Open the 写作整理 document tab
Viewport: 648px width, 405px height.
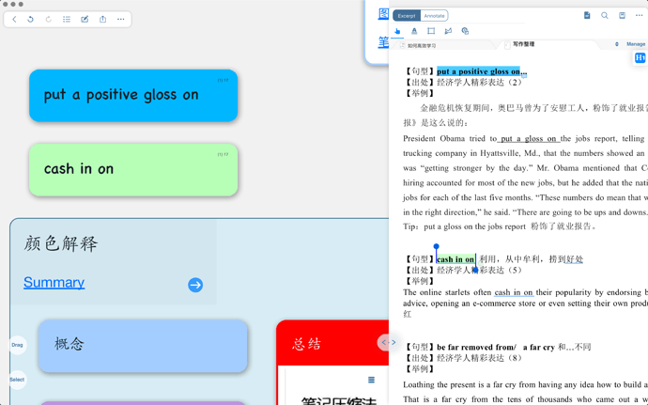[524, 44]
